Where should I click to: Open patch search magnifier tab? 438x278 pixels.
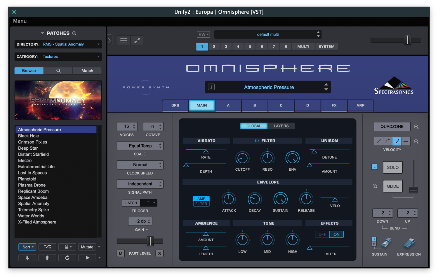tap(58, 71)
